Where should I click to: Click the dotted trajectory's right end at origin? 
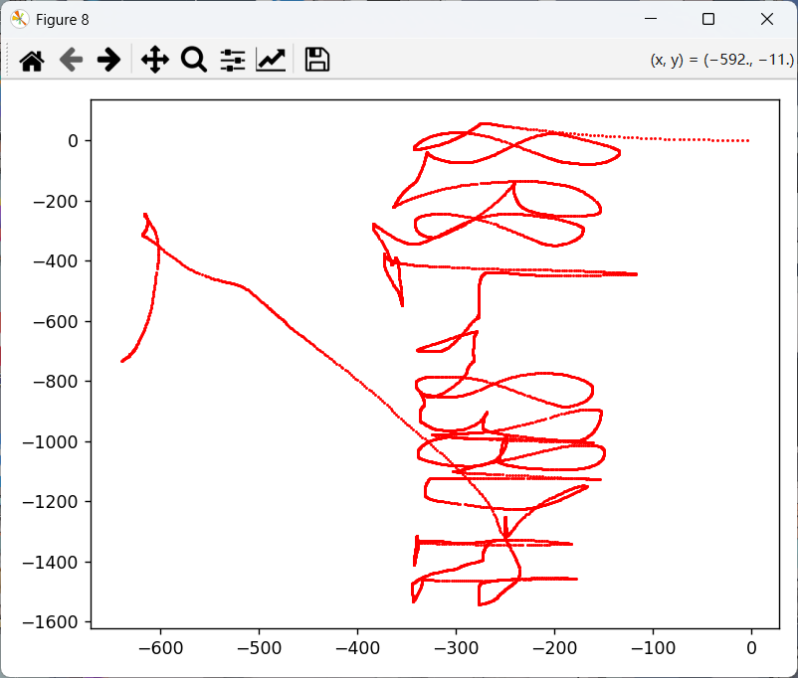pyautogui.click(x=747, y=141)
